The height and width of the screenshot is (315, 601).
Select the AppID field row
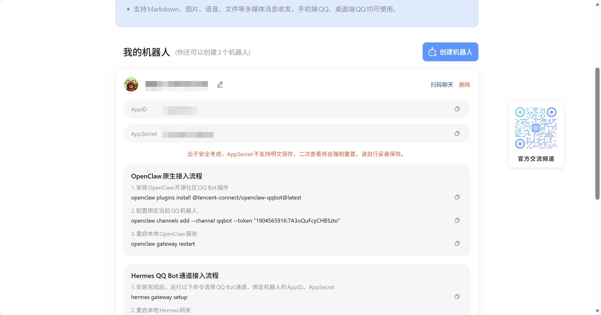click(x=297, y=109)
